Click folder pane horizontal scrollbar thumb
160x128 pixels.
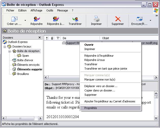[x=20, y=118]
